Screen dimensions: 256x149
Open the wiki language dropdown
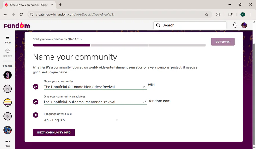point(81,120)
